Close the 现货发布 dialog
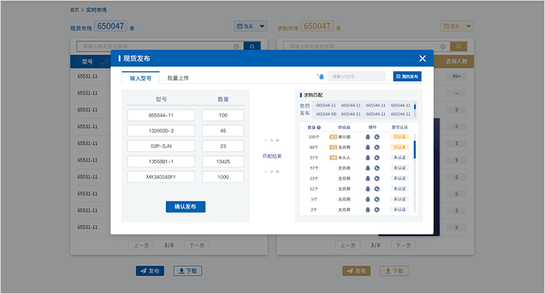 (x=422, y=58)
